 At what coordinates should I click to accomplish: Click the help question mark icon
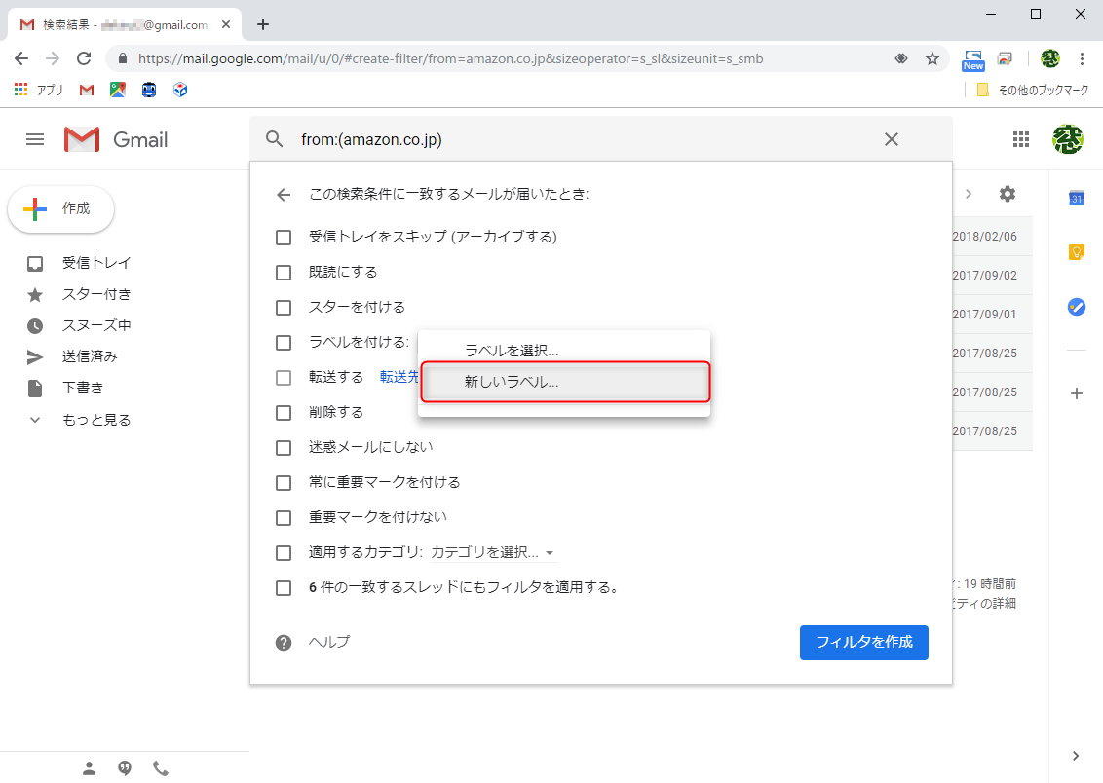(x=283, y=642)
